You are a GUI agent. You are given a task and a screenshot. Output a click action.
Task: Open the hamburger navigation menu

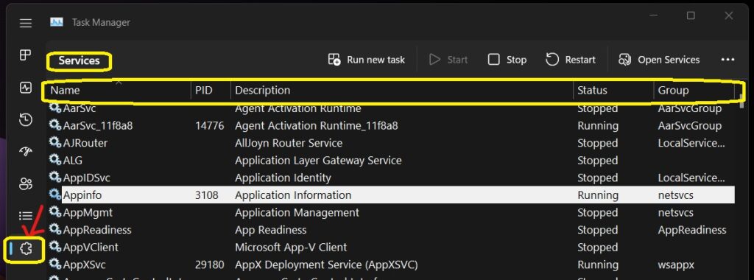point(26,23)
